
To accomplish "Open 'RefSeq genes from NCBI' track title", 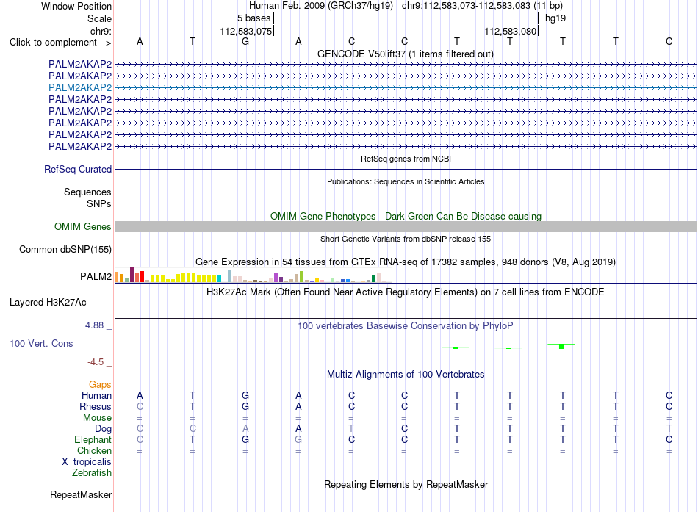I will tap(406, 159).
